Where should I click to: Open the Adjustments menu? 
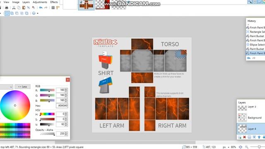[40, 2]
